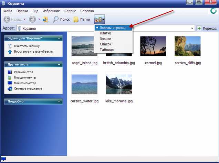Open the Views dropdown arrow
Screen dimensions: 219x163
pos(103,20)
